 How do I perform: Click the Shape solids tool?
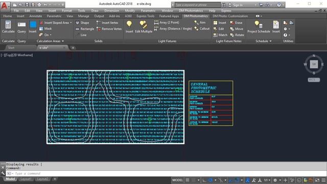pos(82,22)
